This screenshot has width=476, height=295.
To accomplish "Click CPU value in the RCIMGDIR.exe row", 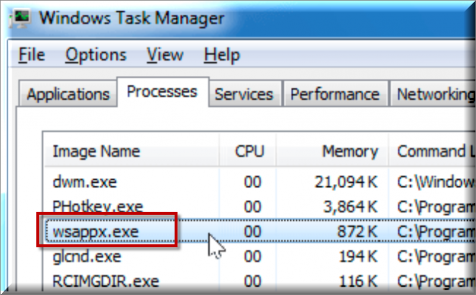I will (252, 281).
